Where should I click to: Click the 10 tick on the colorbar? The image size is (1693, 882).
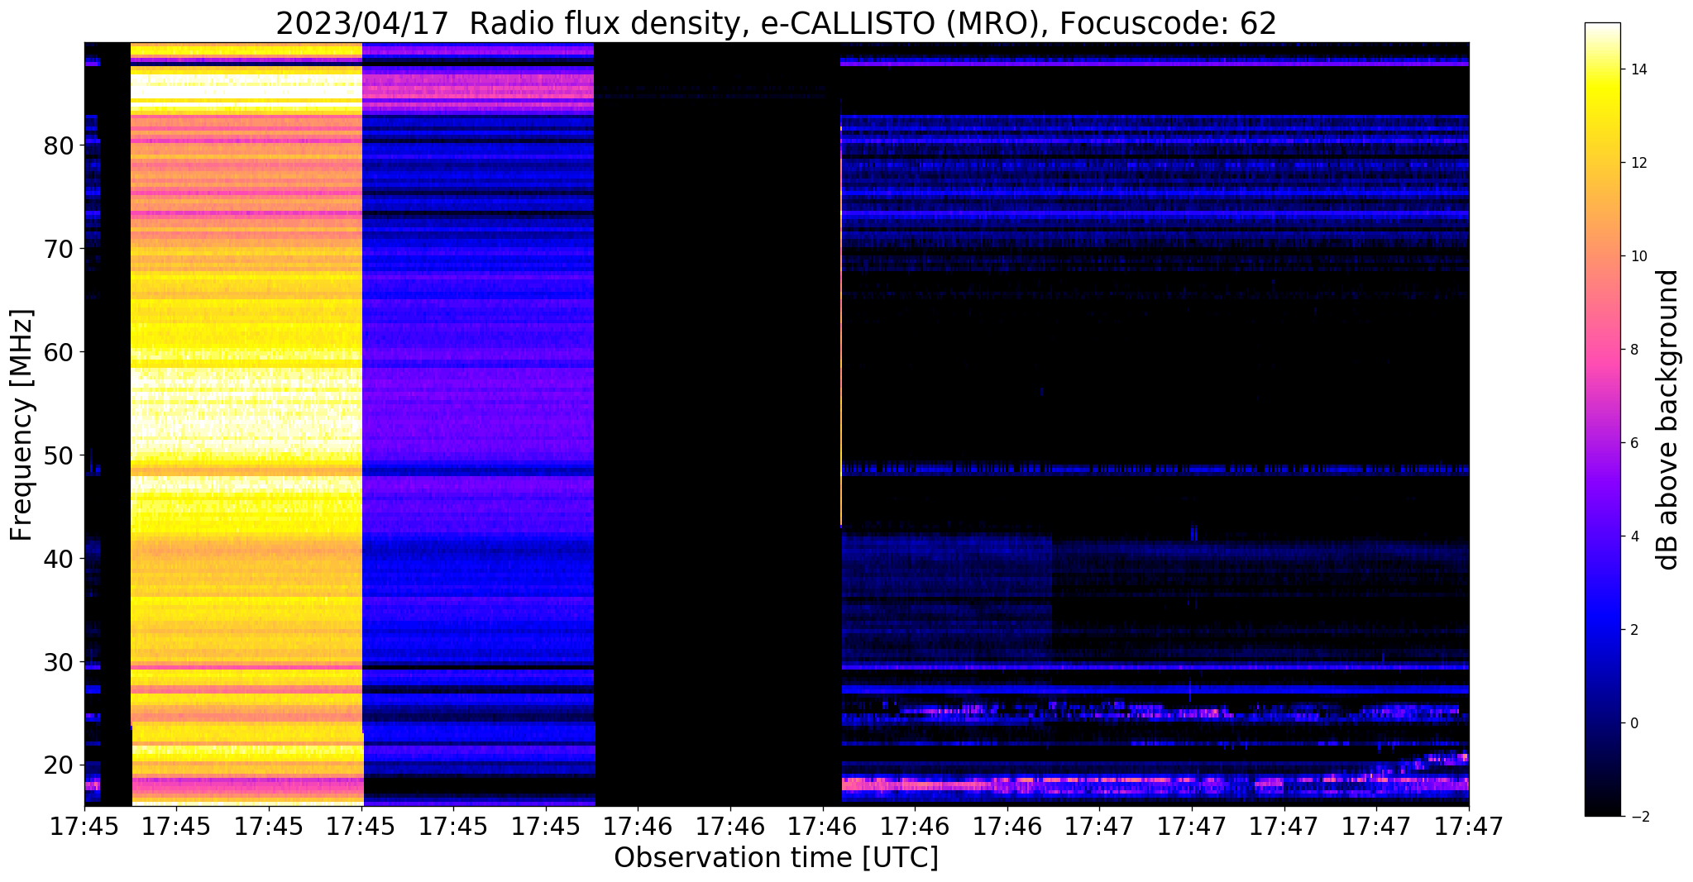1638,256
